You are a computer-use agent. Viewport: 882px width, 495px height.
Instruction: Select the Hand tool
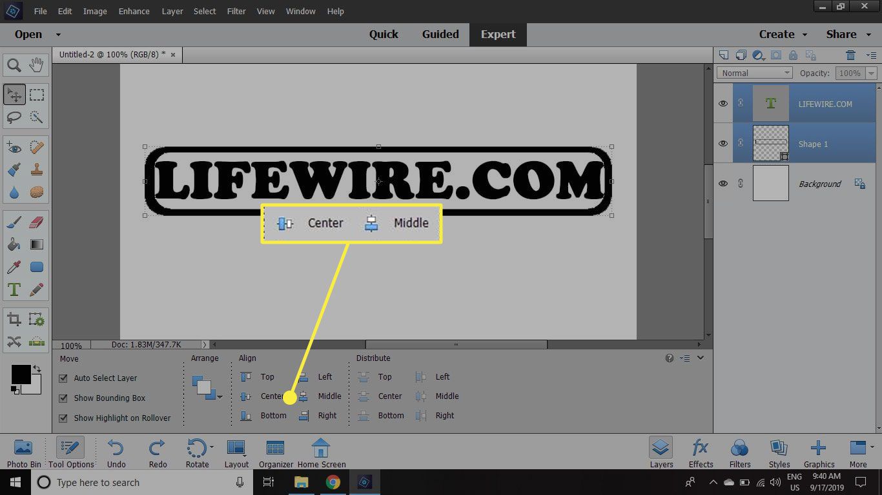point(37,65)
